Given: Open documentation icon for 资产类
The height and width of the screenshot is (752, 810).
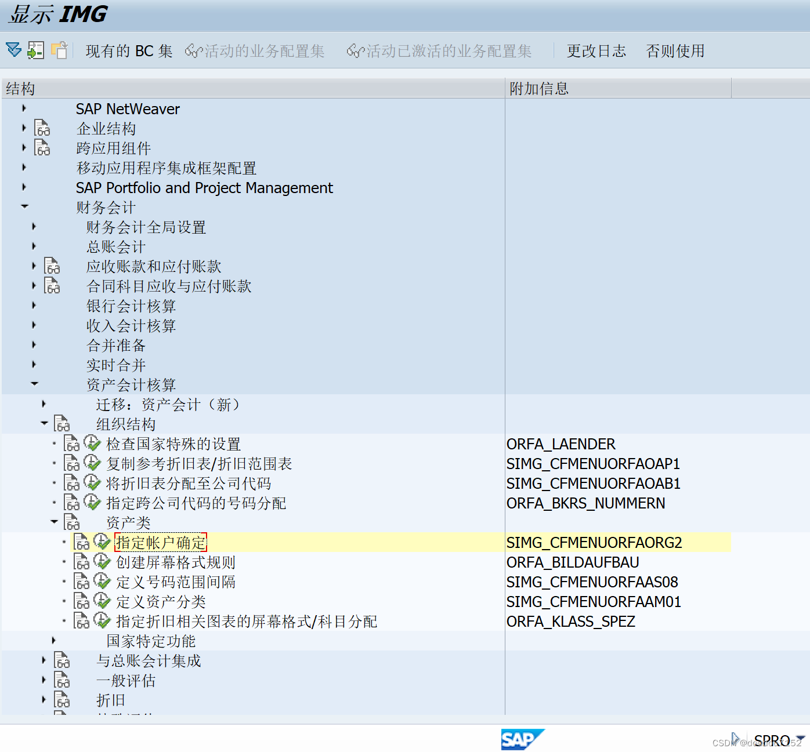Looking at the screenshot, I should point(72,522).
